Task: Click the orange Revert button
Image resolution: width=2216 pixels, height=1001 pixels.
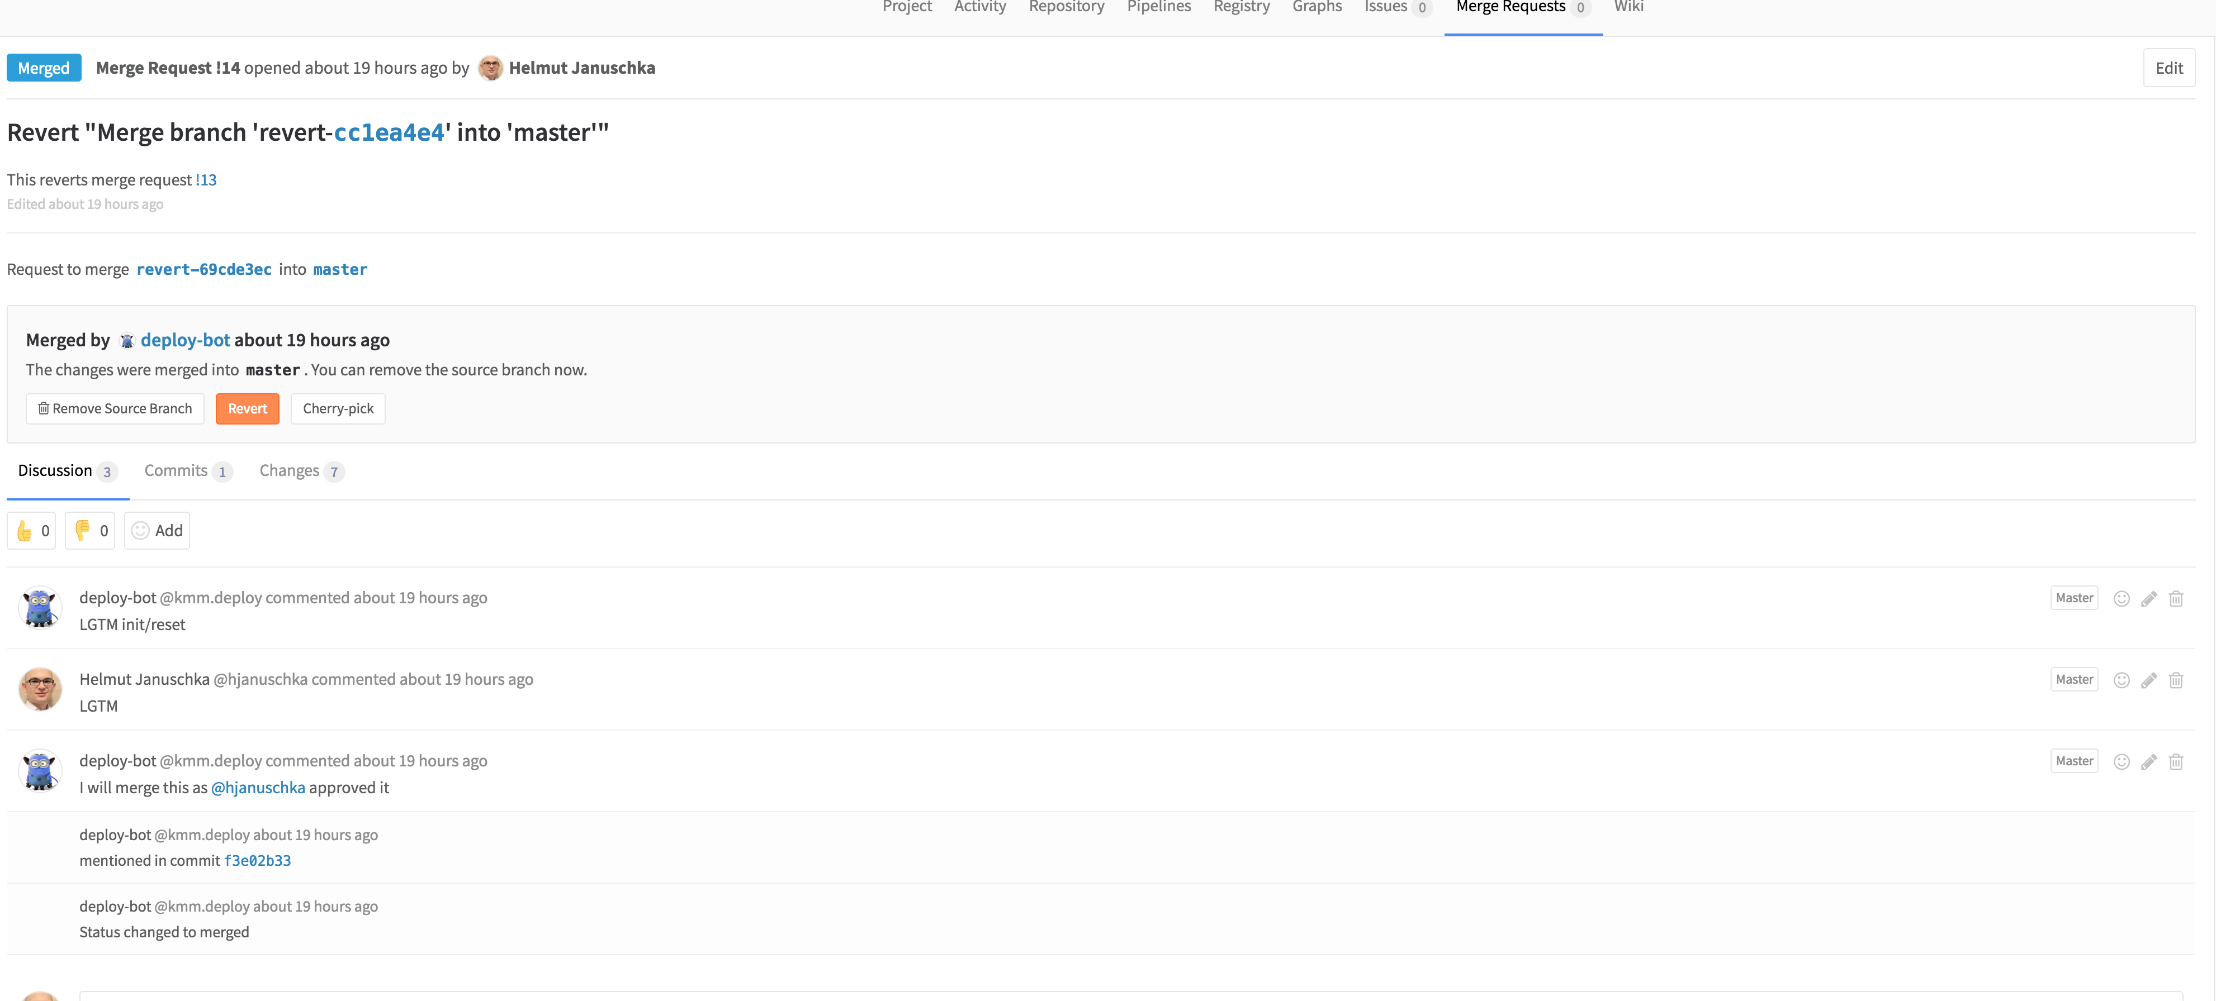Action: (x=247, y=409)
